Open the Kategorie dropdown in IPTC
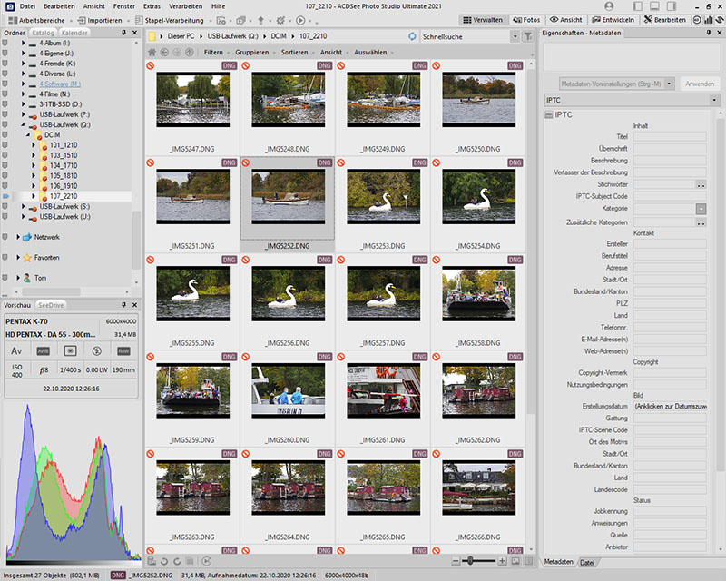726x581 pixels. pos(701,209)
